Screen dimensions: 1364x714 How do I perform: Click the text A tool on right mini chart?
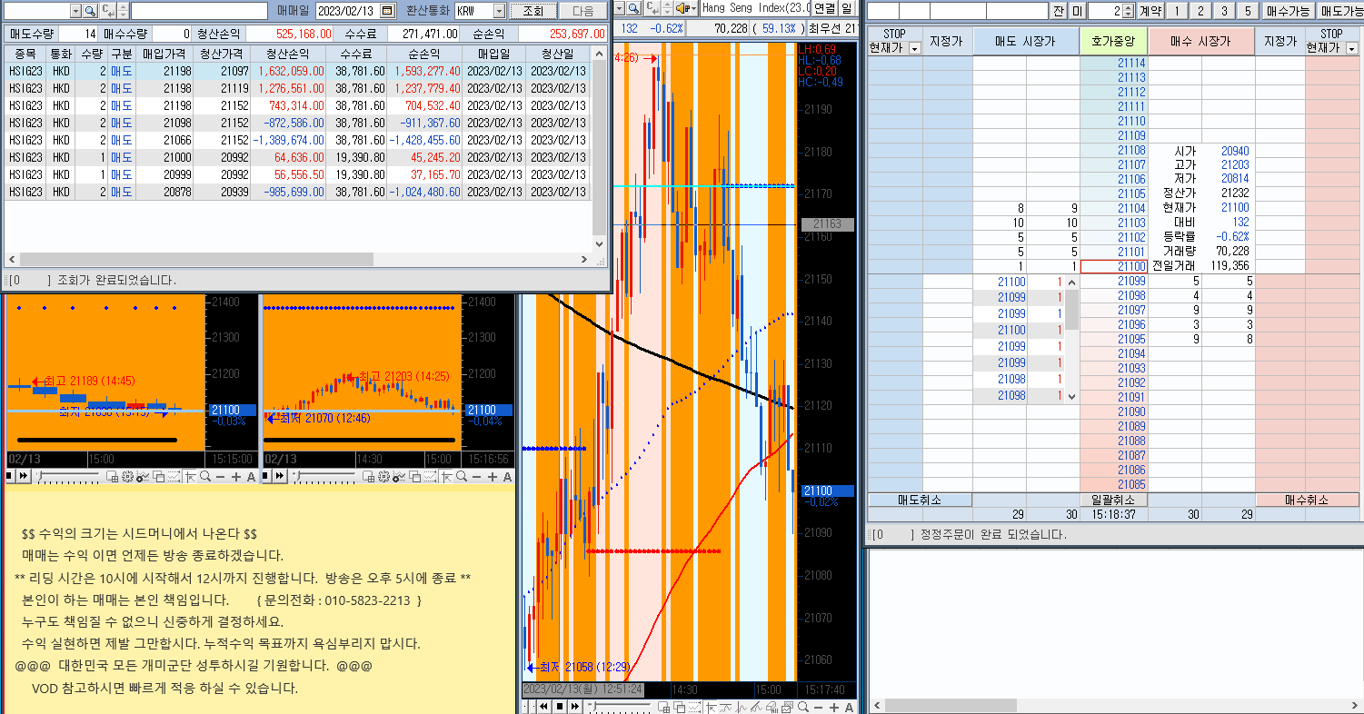pos(507,477)
